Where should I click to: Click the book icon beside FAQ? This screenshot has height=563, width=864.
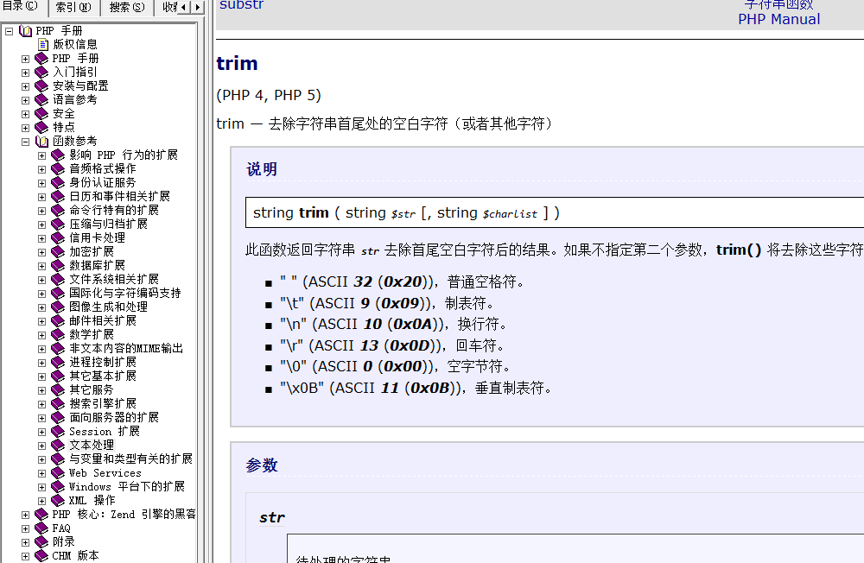41,528
